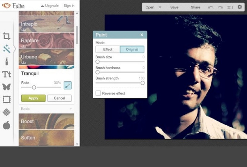Viewport: 247px width, 167px height.
Task: Close the Paint dialog
Action: click(x=142, y=35)
